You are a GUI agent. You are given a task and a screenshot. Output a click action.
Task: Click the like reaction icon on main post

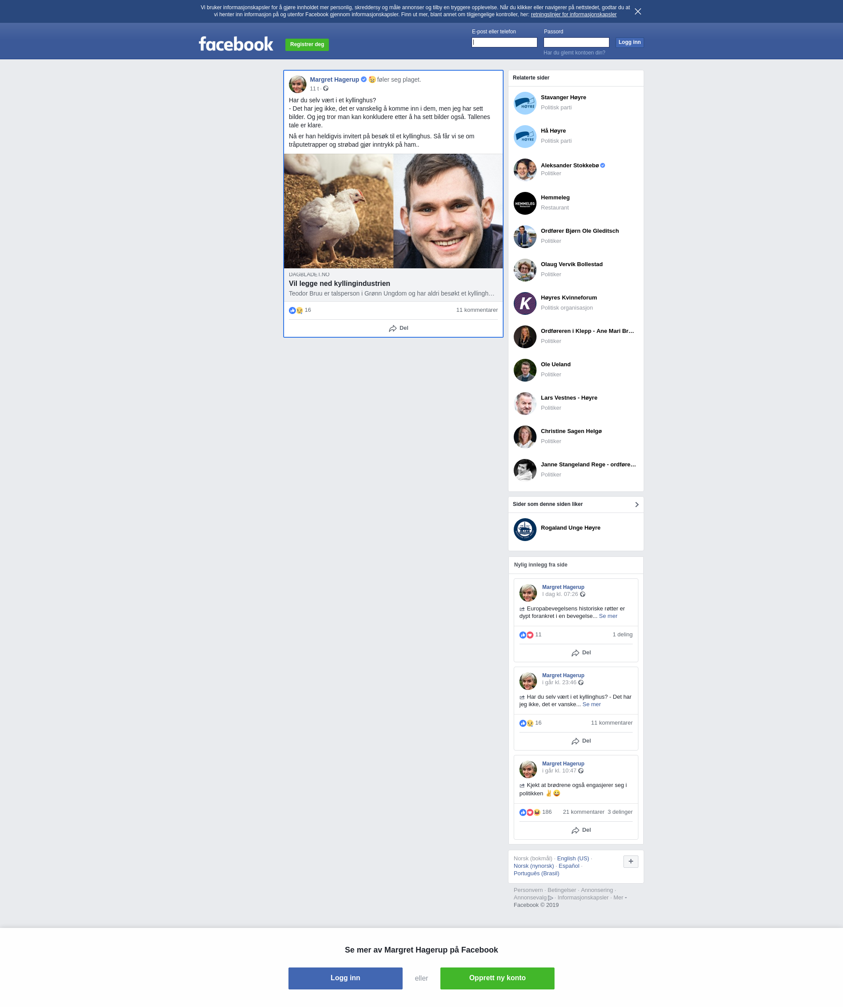click(x=292, y=310)
